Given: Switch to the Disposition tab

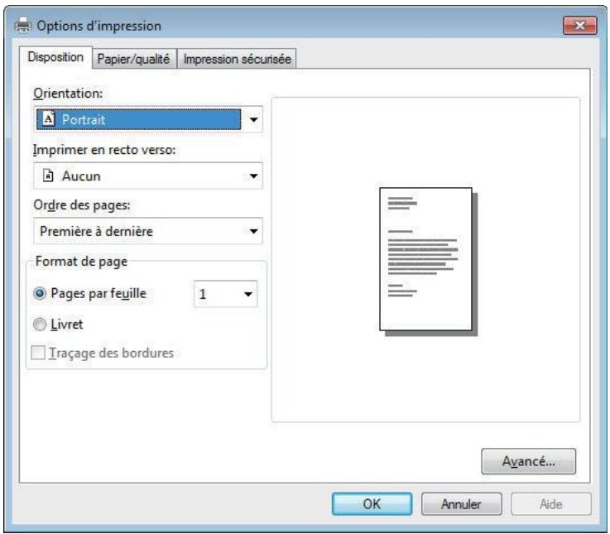Looking at the screenshot, I should pyautogui.click(x=55, y=57).
